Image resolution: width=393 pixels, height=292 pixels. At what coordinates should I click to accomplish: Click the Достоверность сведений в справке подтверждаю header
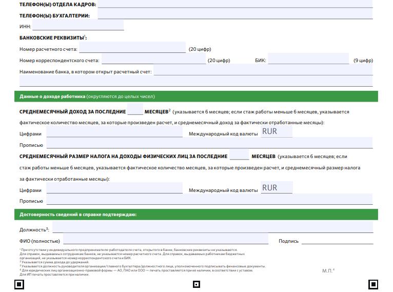[196, 215]
